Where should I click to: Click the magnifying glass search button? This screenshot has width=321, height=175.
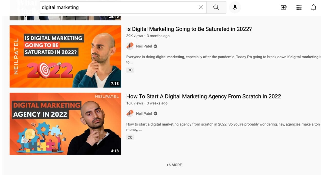(x=216, y=7)
